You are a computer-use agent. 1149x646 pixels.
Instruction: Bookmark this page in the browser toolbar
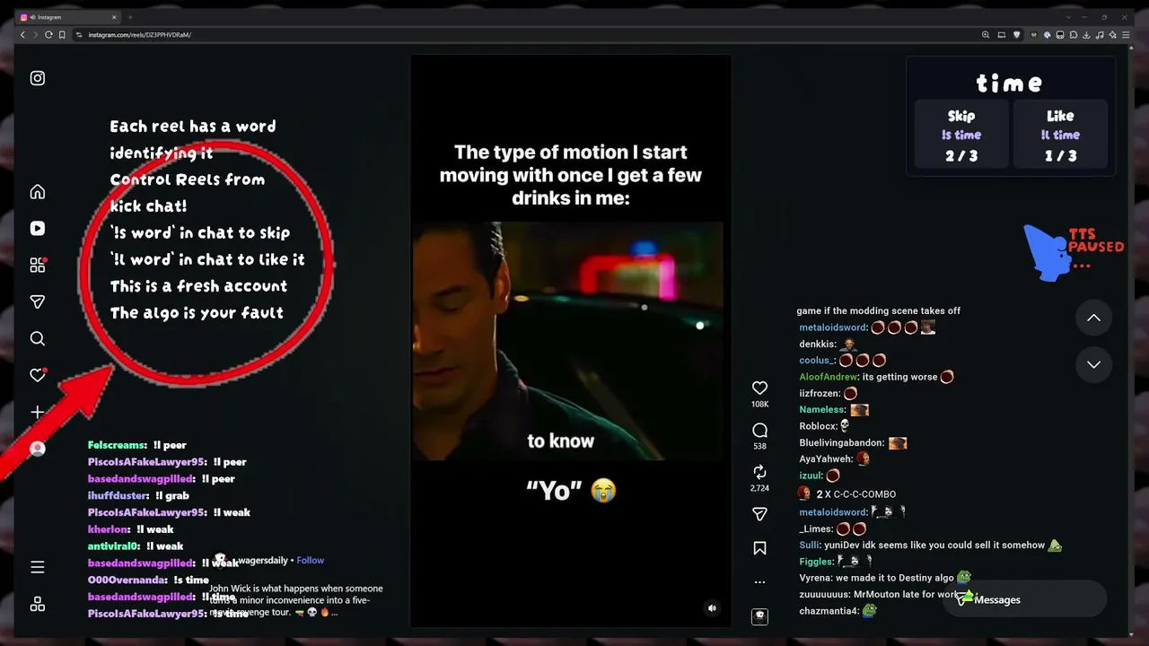tap(62, 35)
